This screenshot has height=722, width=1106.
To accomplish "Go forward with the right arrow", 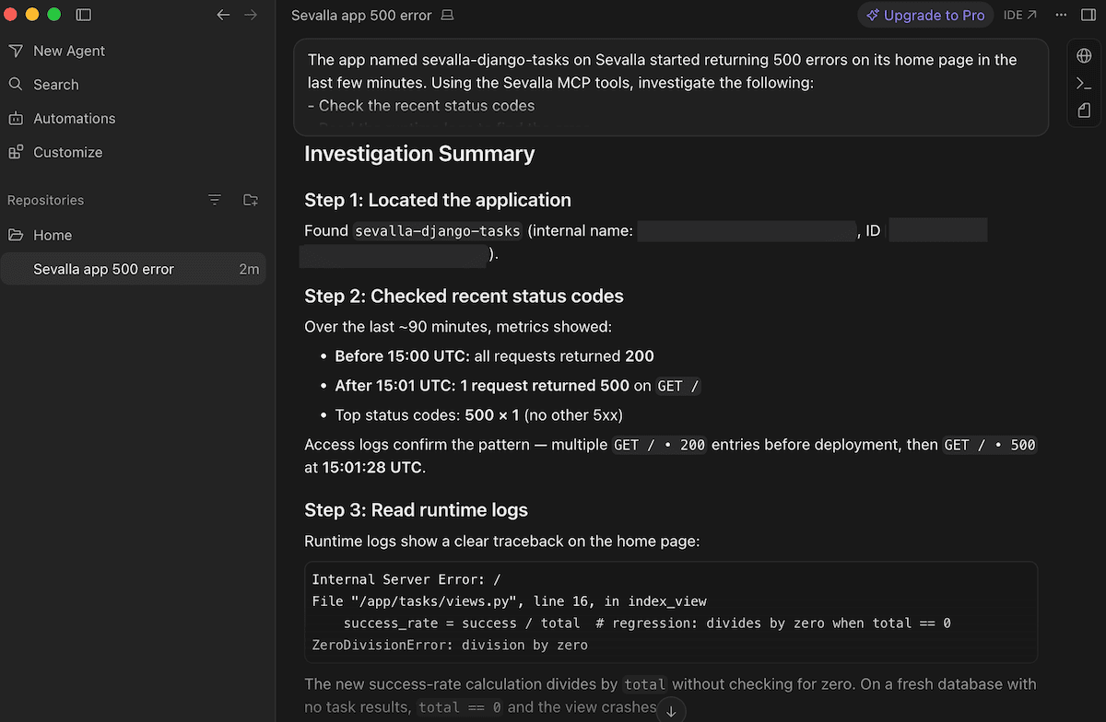I will [x=251, y=15].
